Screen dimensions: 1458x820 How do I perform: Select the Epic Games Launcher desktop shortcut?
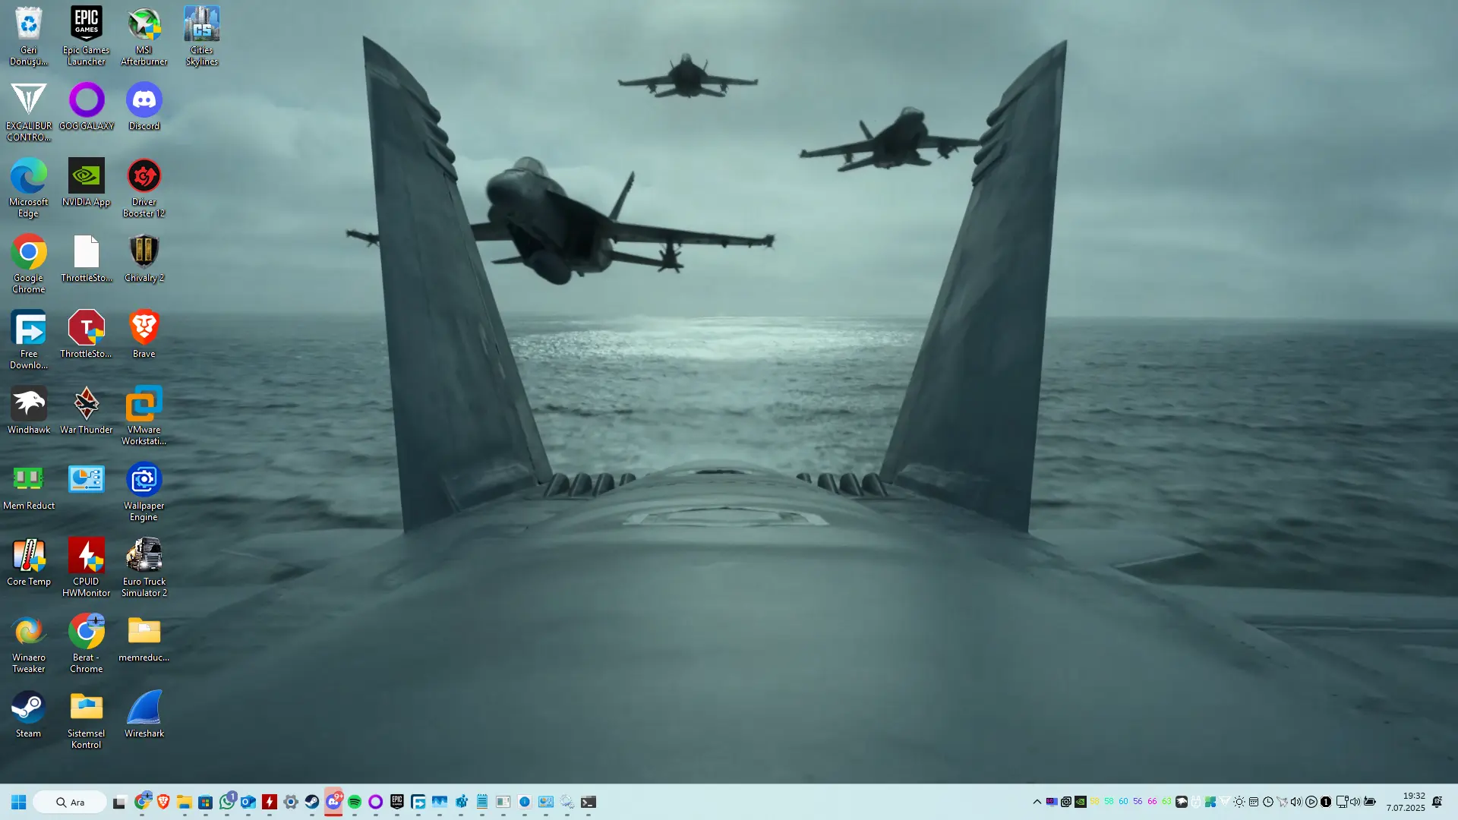[87, 36]
